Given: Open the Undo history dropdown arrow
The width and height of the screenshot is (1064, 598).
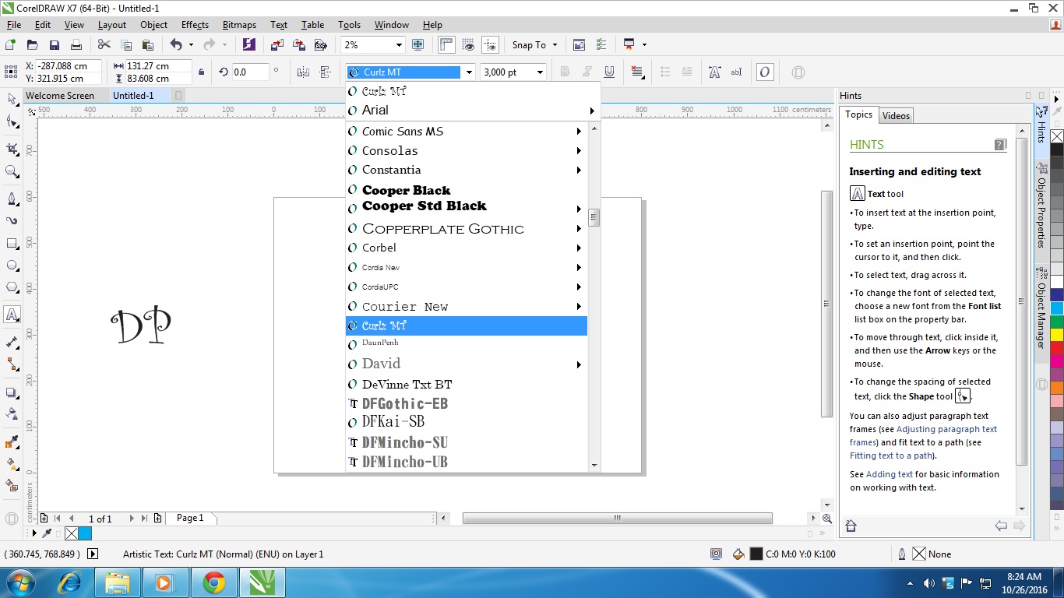Looking at the screenshot, I should (x=190, y=45).
